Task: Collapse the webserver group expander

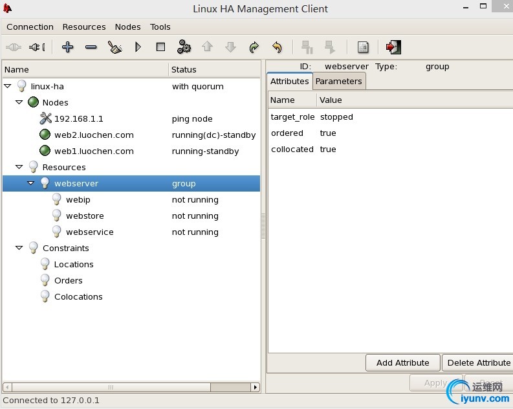Action: [x=31, y=183]
